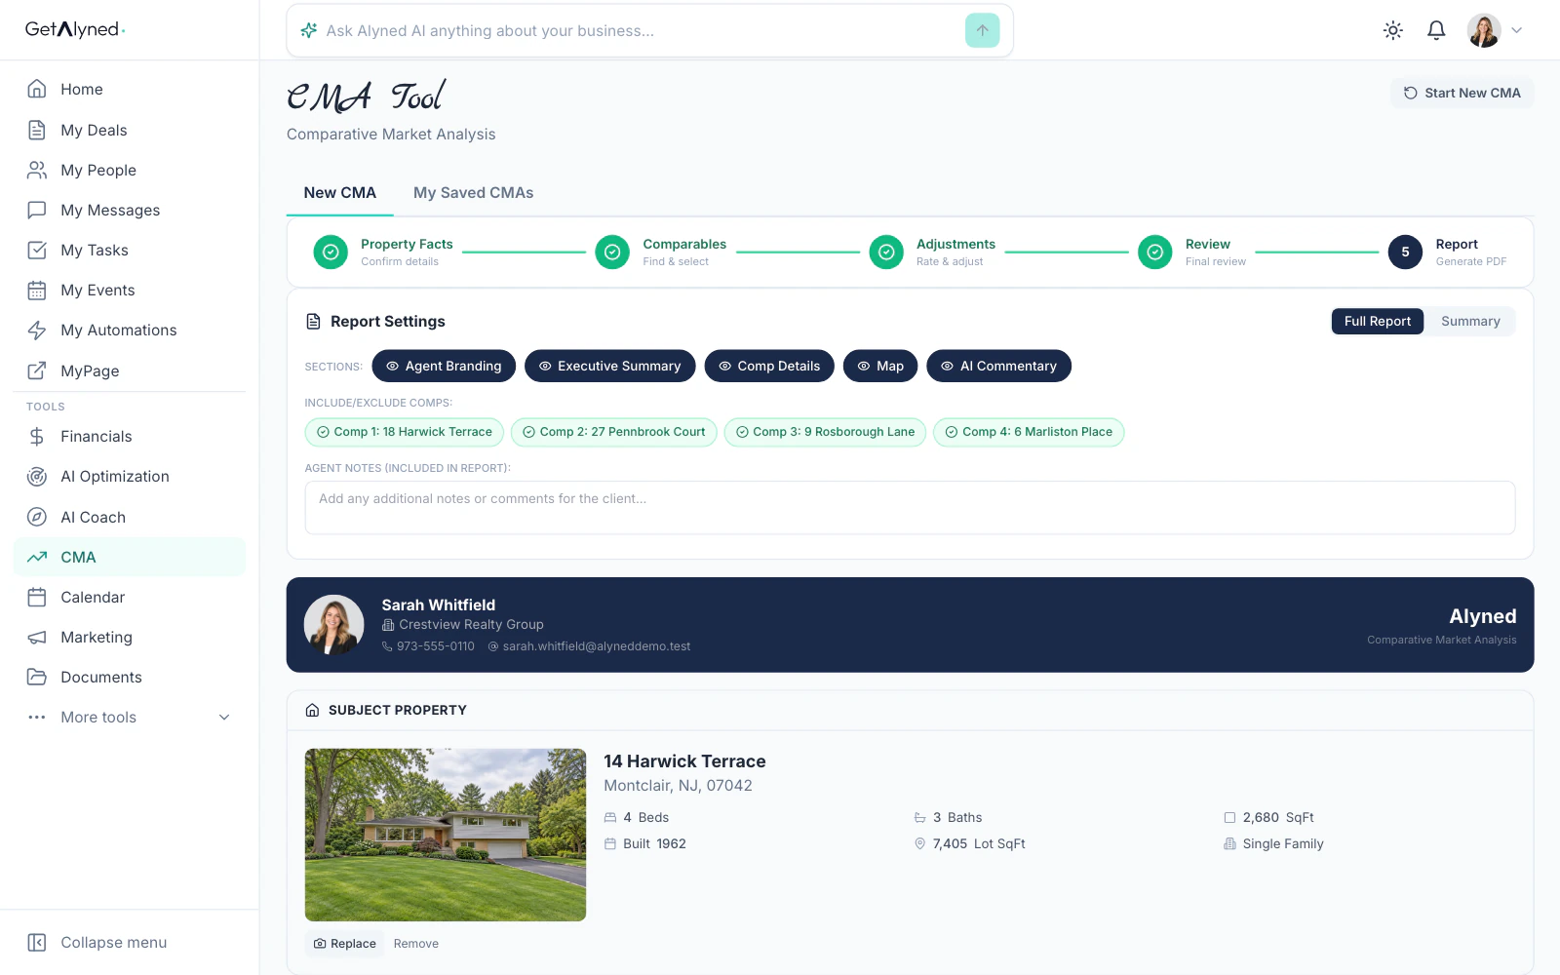The height and width of the screenshot is (975, 1560).
Task: Remove the subject property photo
Action: point(416,943)
